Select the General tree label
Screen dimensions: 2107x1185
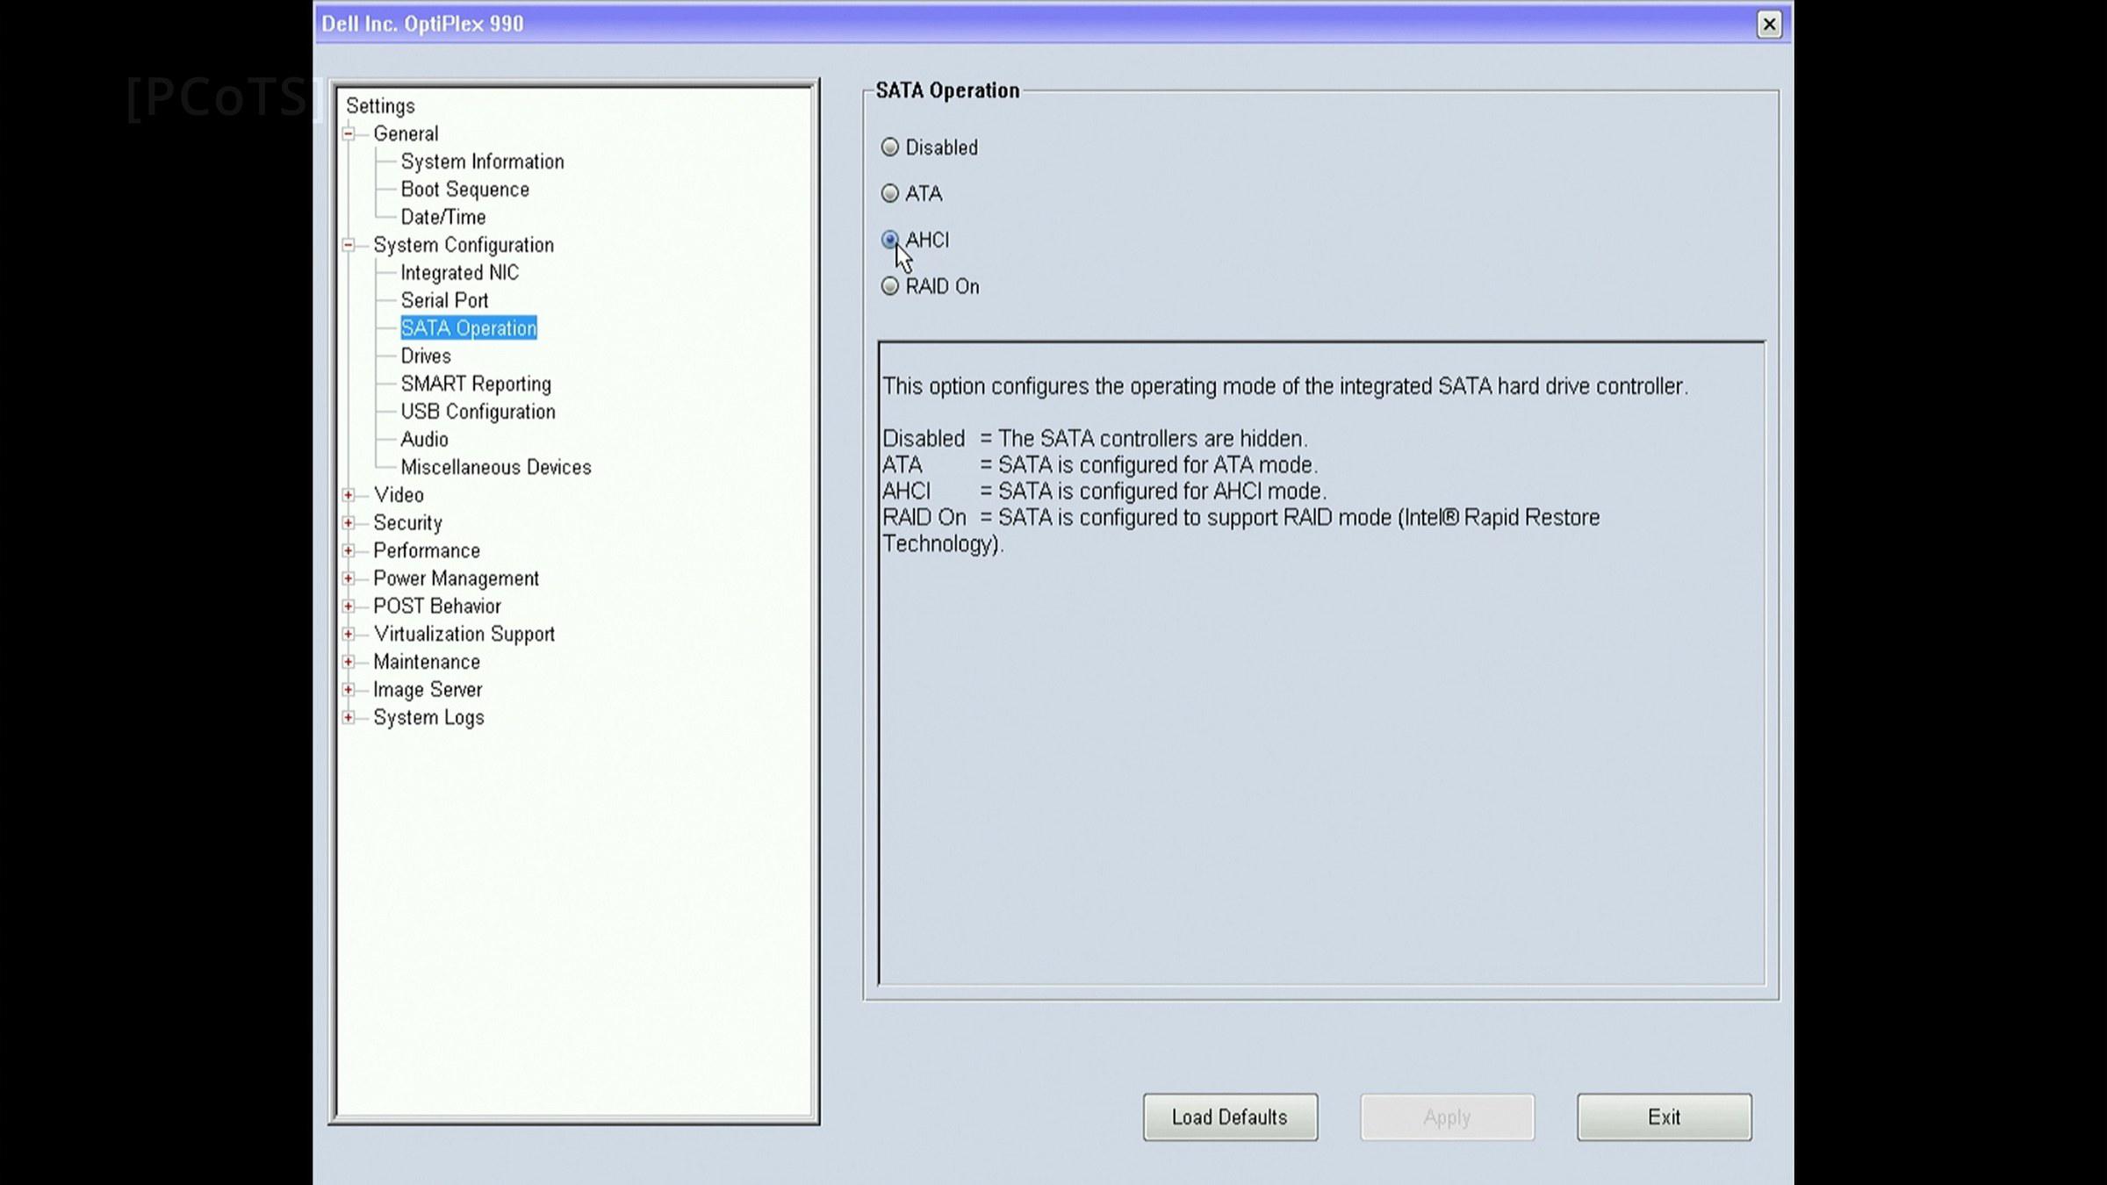click(x=406, y=133)
